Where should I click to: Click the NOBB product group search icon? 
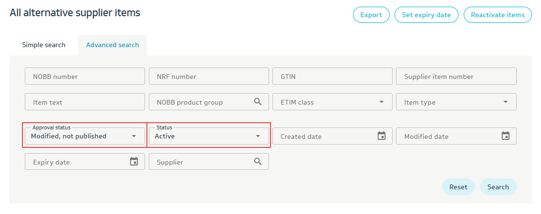click(258, 102)
